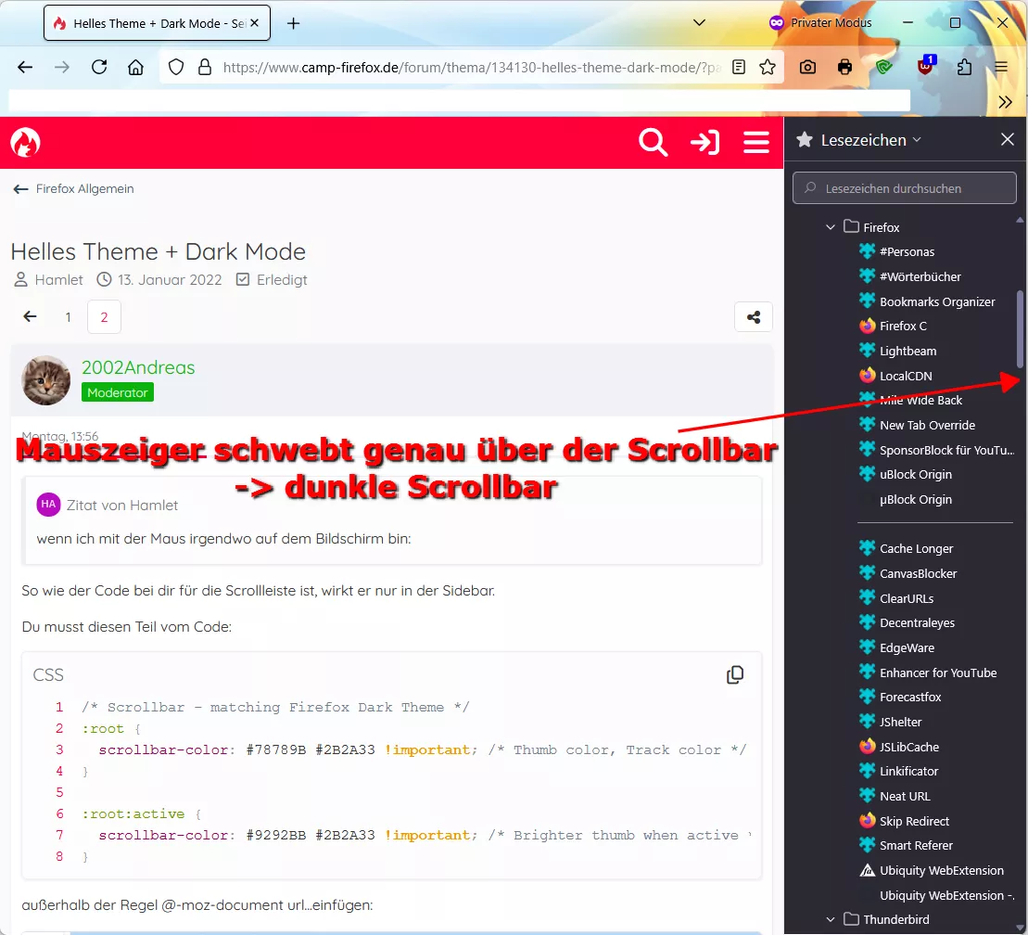Collapse the Thunderbird bookmarks folder
This screenshot has height=935, width=1028.
click(830, 919)
